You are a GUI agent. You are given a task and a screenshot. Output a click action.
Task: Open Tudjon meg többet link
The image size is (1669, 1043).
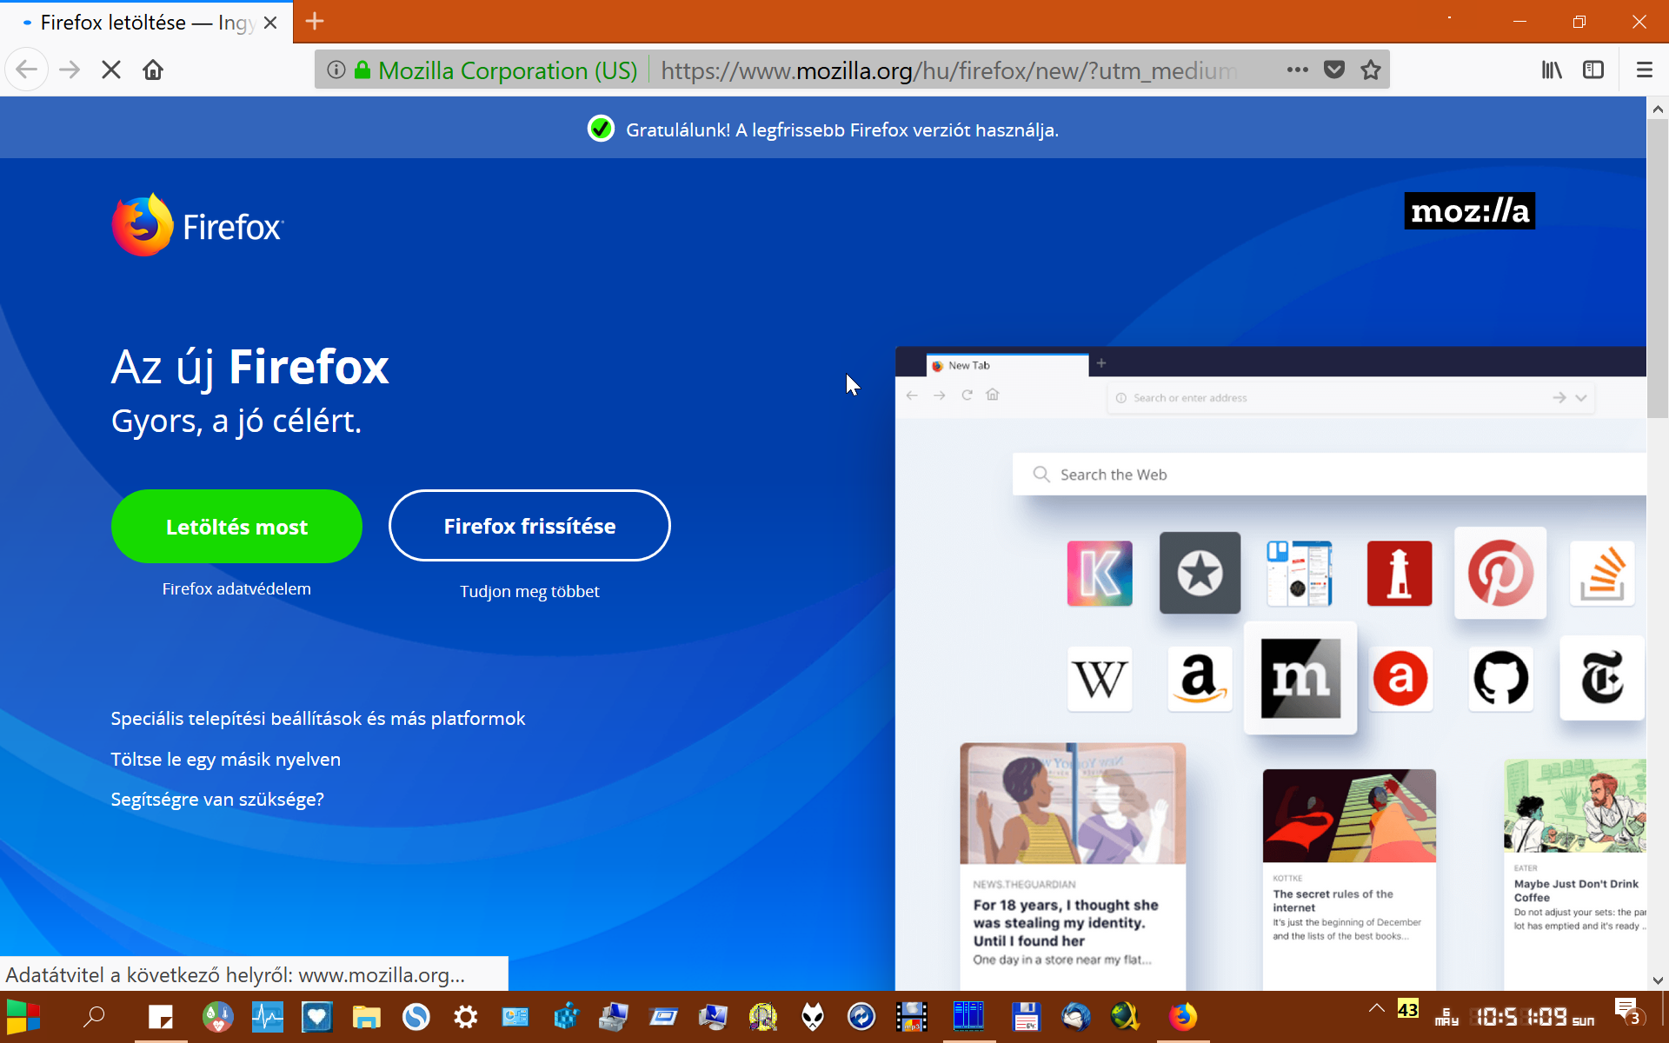(529, 591)
